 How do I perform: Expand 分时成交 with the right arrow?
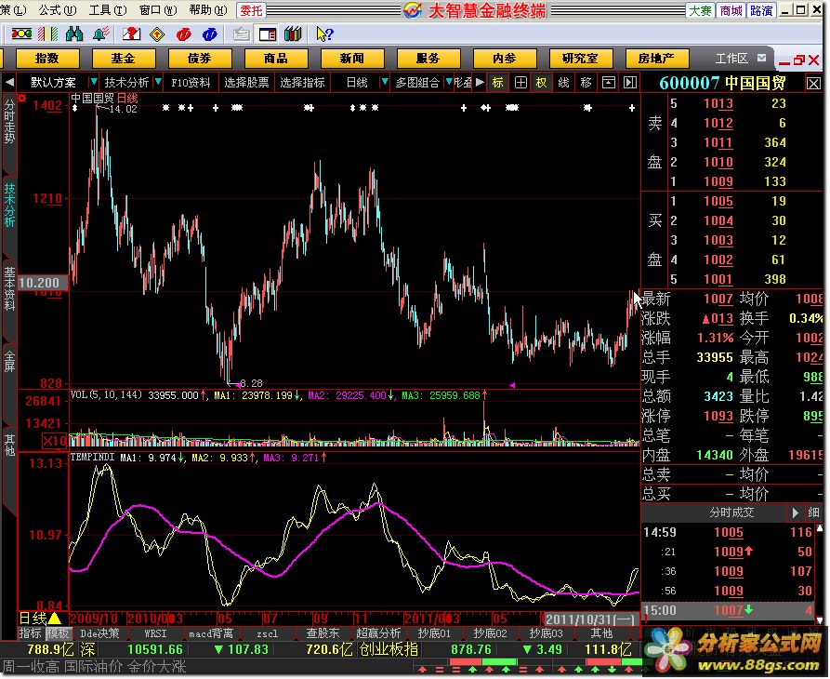[x=795, y=513]
